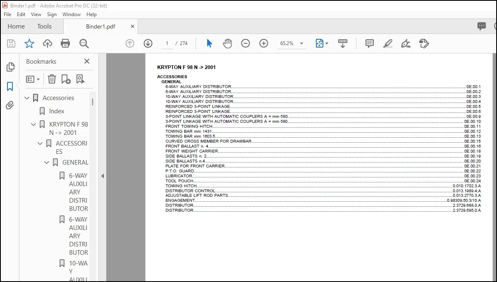The height and width of the screenshot is (282, 497).
Task: Select the Index bookmark
Action: pyautogui.click(x=57, y=111)
